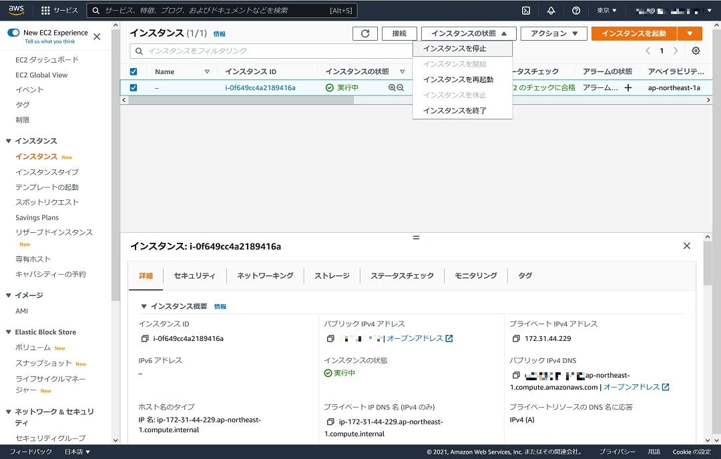Screen dimensions: 721x459
Task: Open instance ID link i-0f649cc4a2189416a
Action: [260, 87]
